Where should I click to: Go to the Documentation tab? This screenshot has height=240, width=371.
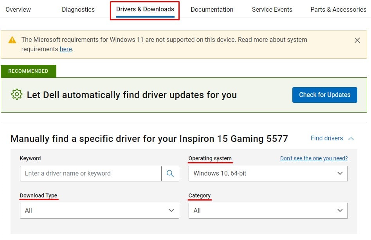[x=212, y=9]
